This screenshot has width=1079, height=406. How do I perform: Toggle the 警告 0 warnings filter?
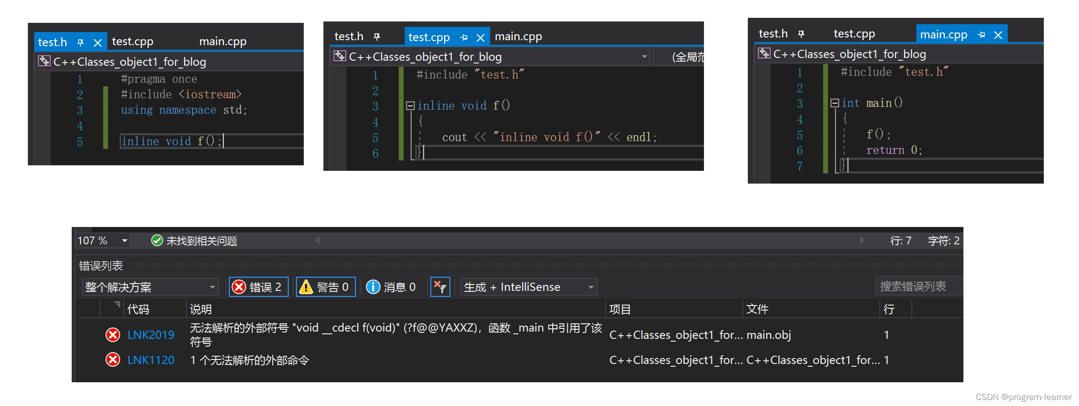326,287
